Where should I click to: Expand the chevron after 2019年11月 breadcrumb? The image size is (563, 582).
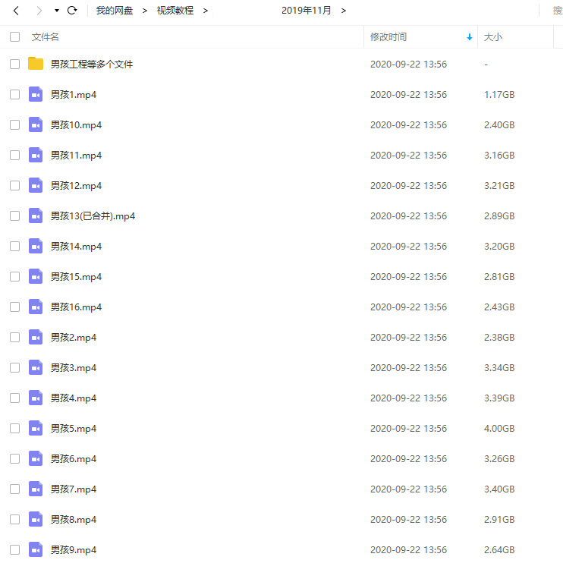click(x=344, y=11)
